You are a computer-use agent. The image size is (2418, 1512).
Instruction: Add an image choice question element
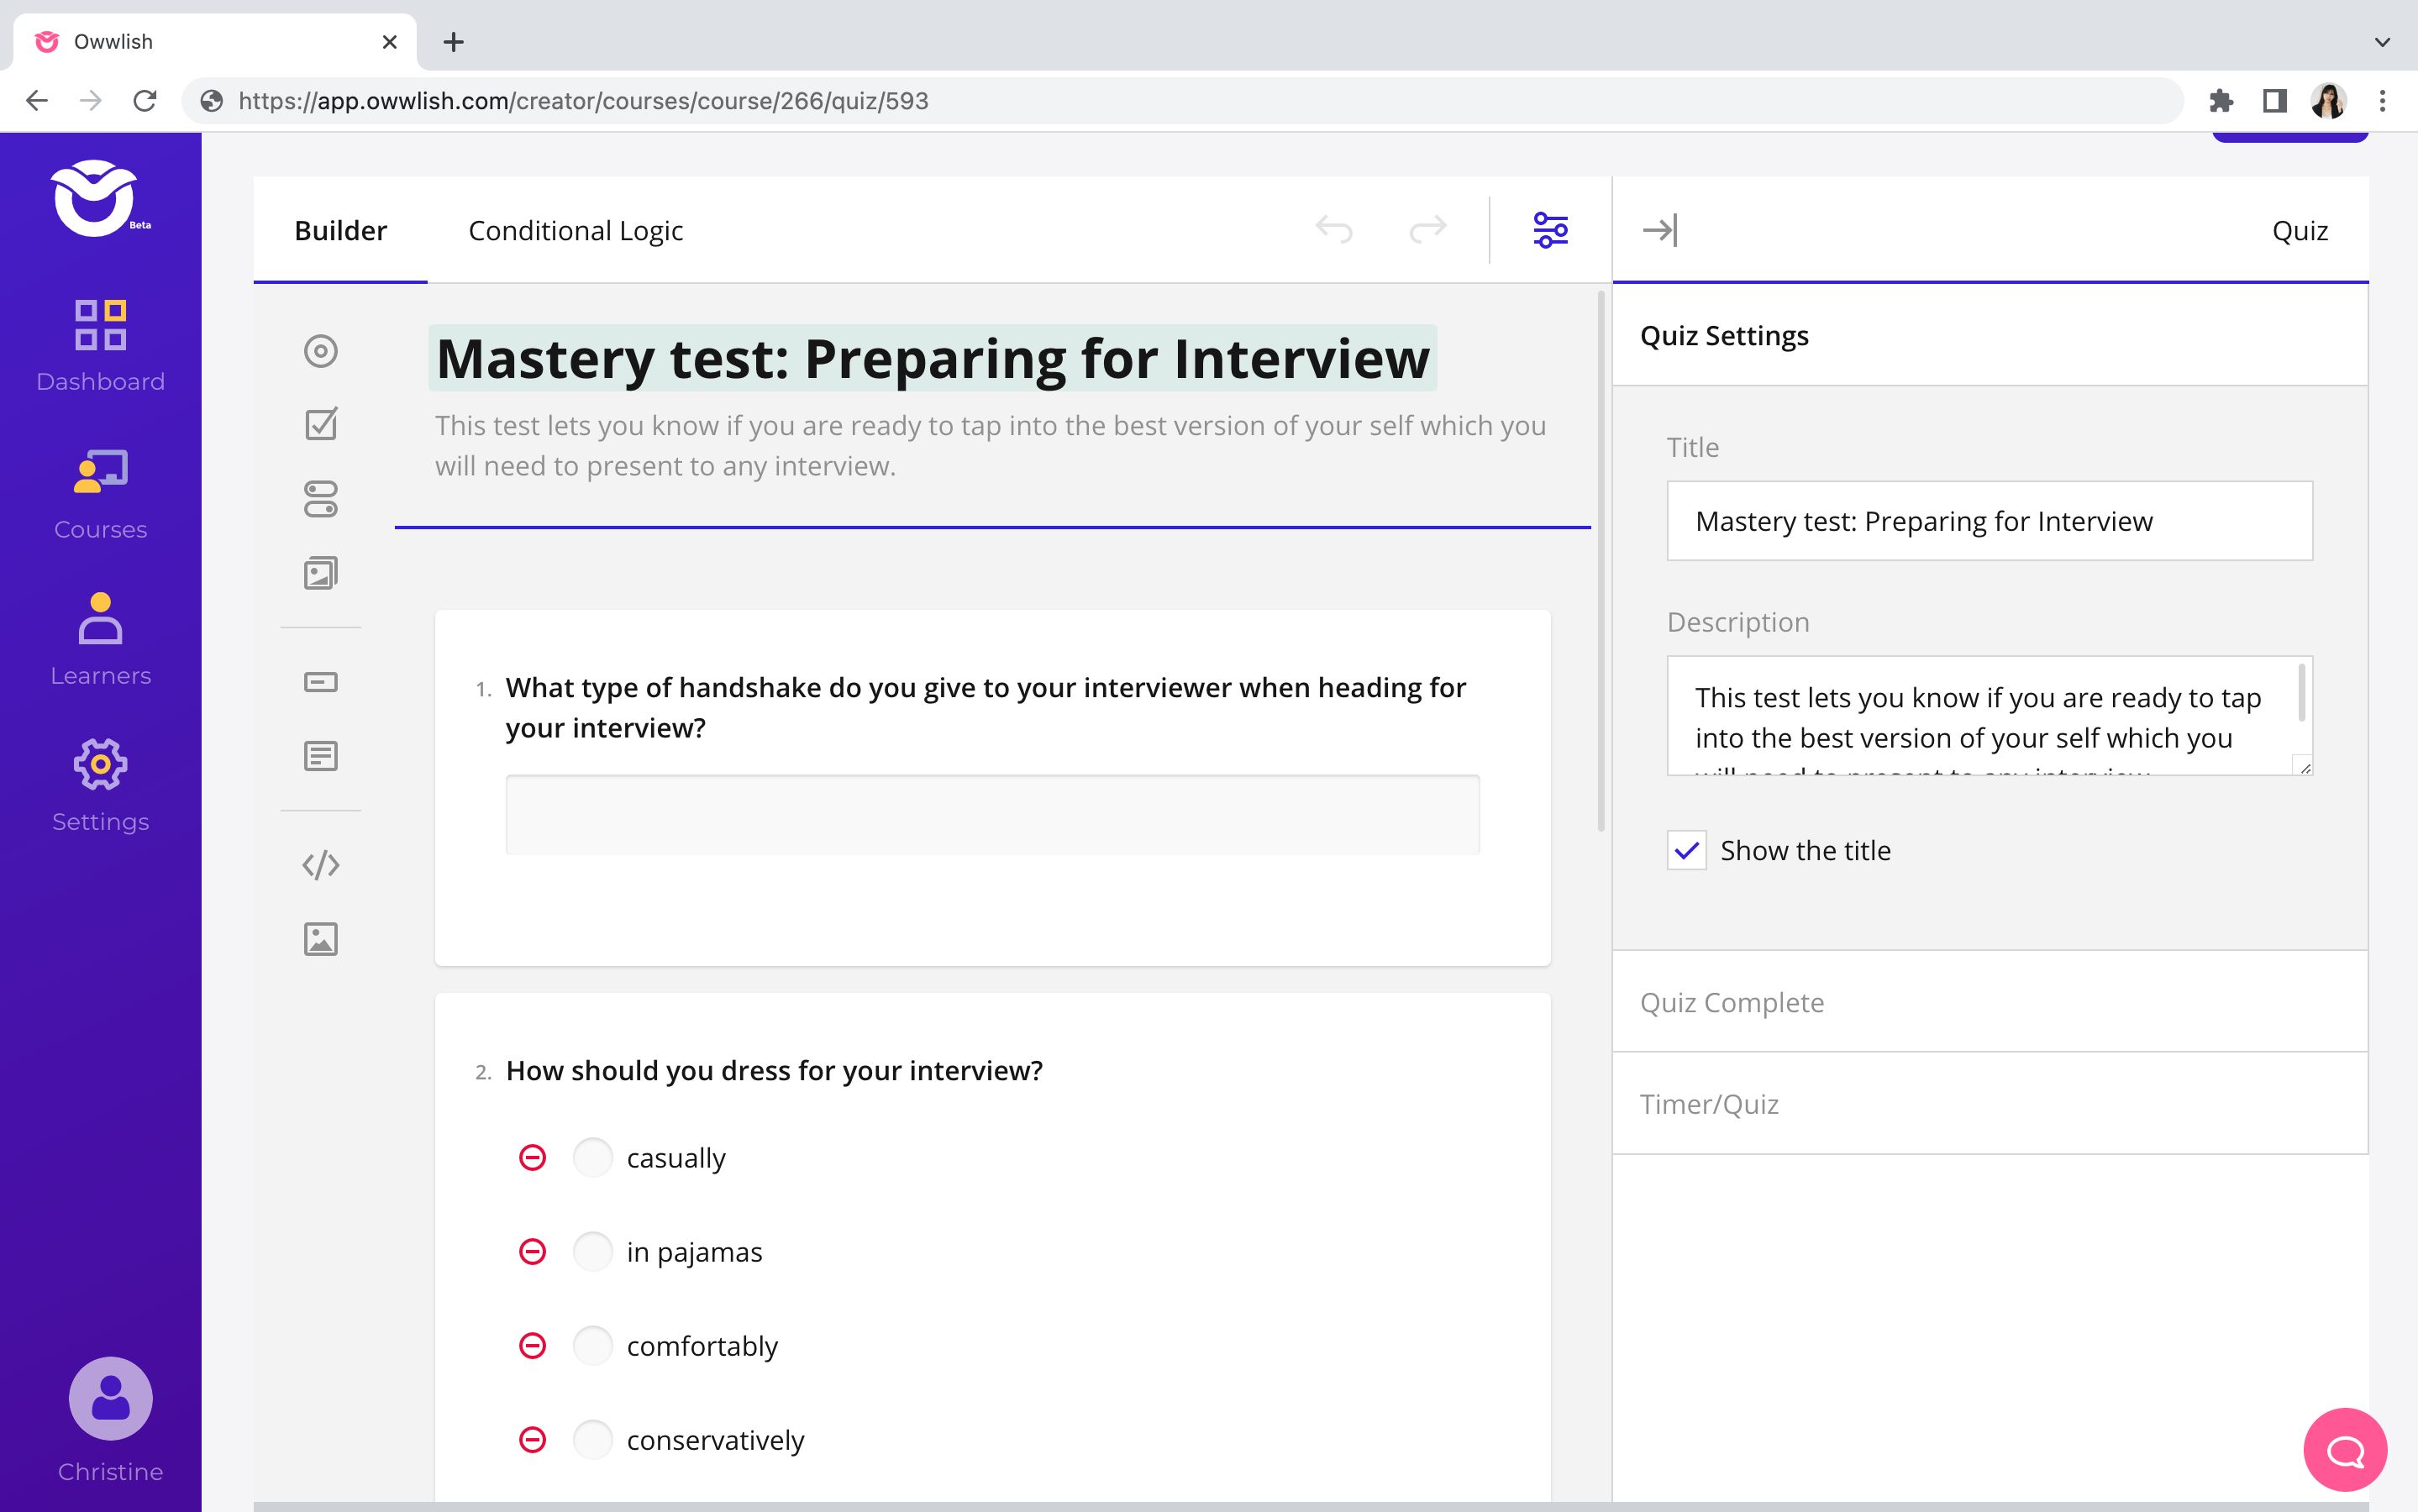[320, 573]
